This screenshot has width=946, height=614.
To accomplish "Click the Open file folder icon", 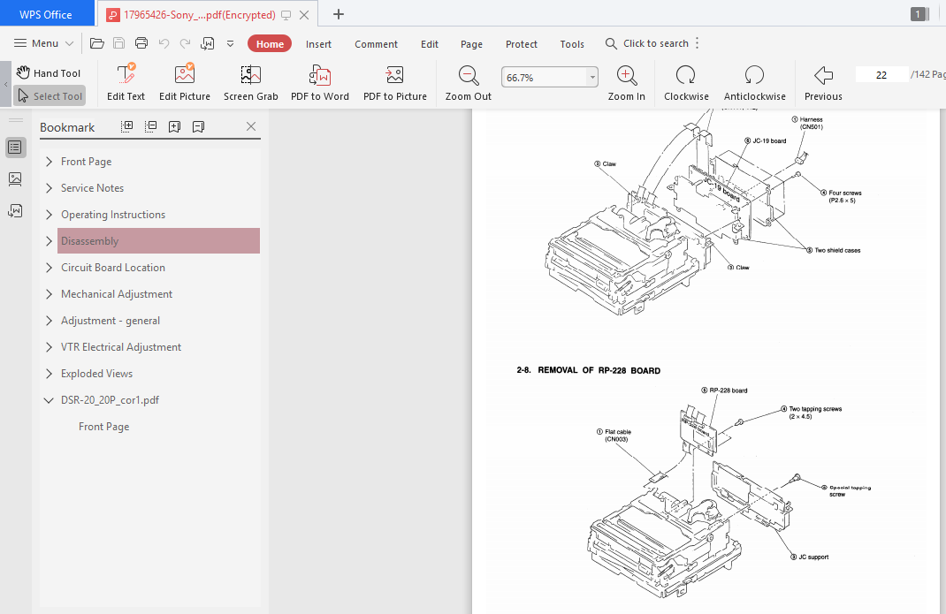I will point(96,43).
